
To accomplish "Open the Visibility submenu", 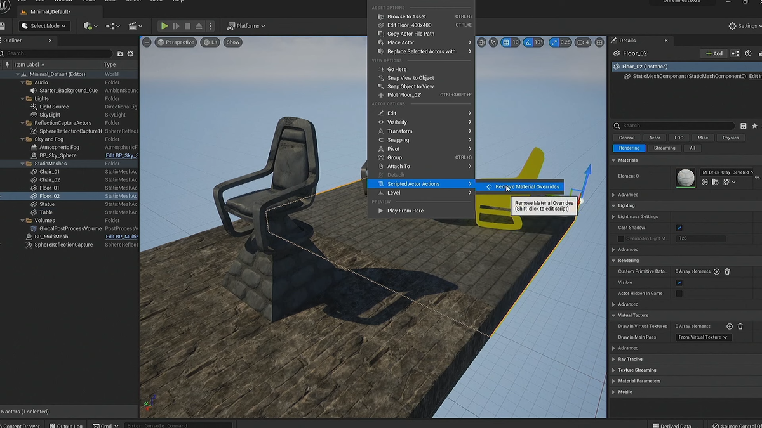I will (x=422, y=122).
